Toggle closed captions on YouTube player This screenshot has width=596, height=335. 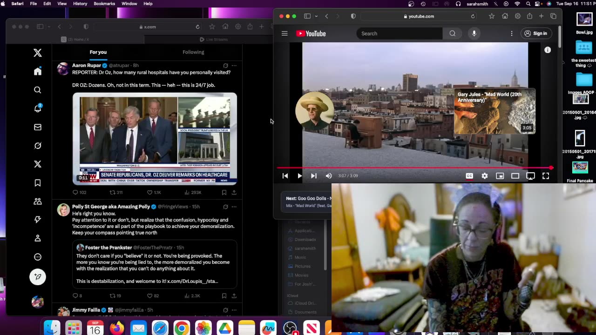pos(469,176)
